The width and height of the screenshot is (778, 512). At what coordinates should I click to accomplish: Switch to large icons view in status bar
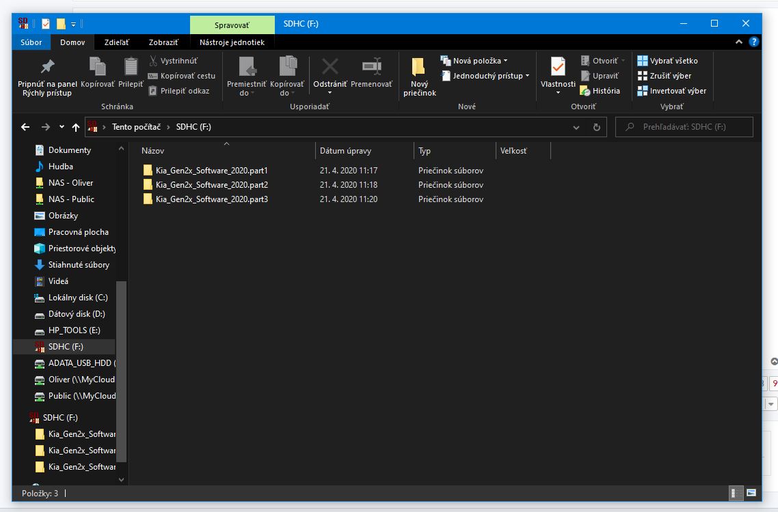tap(751, 493)
